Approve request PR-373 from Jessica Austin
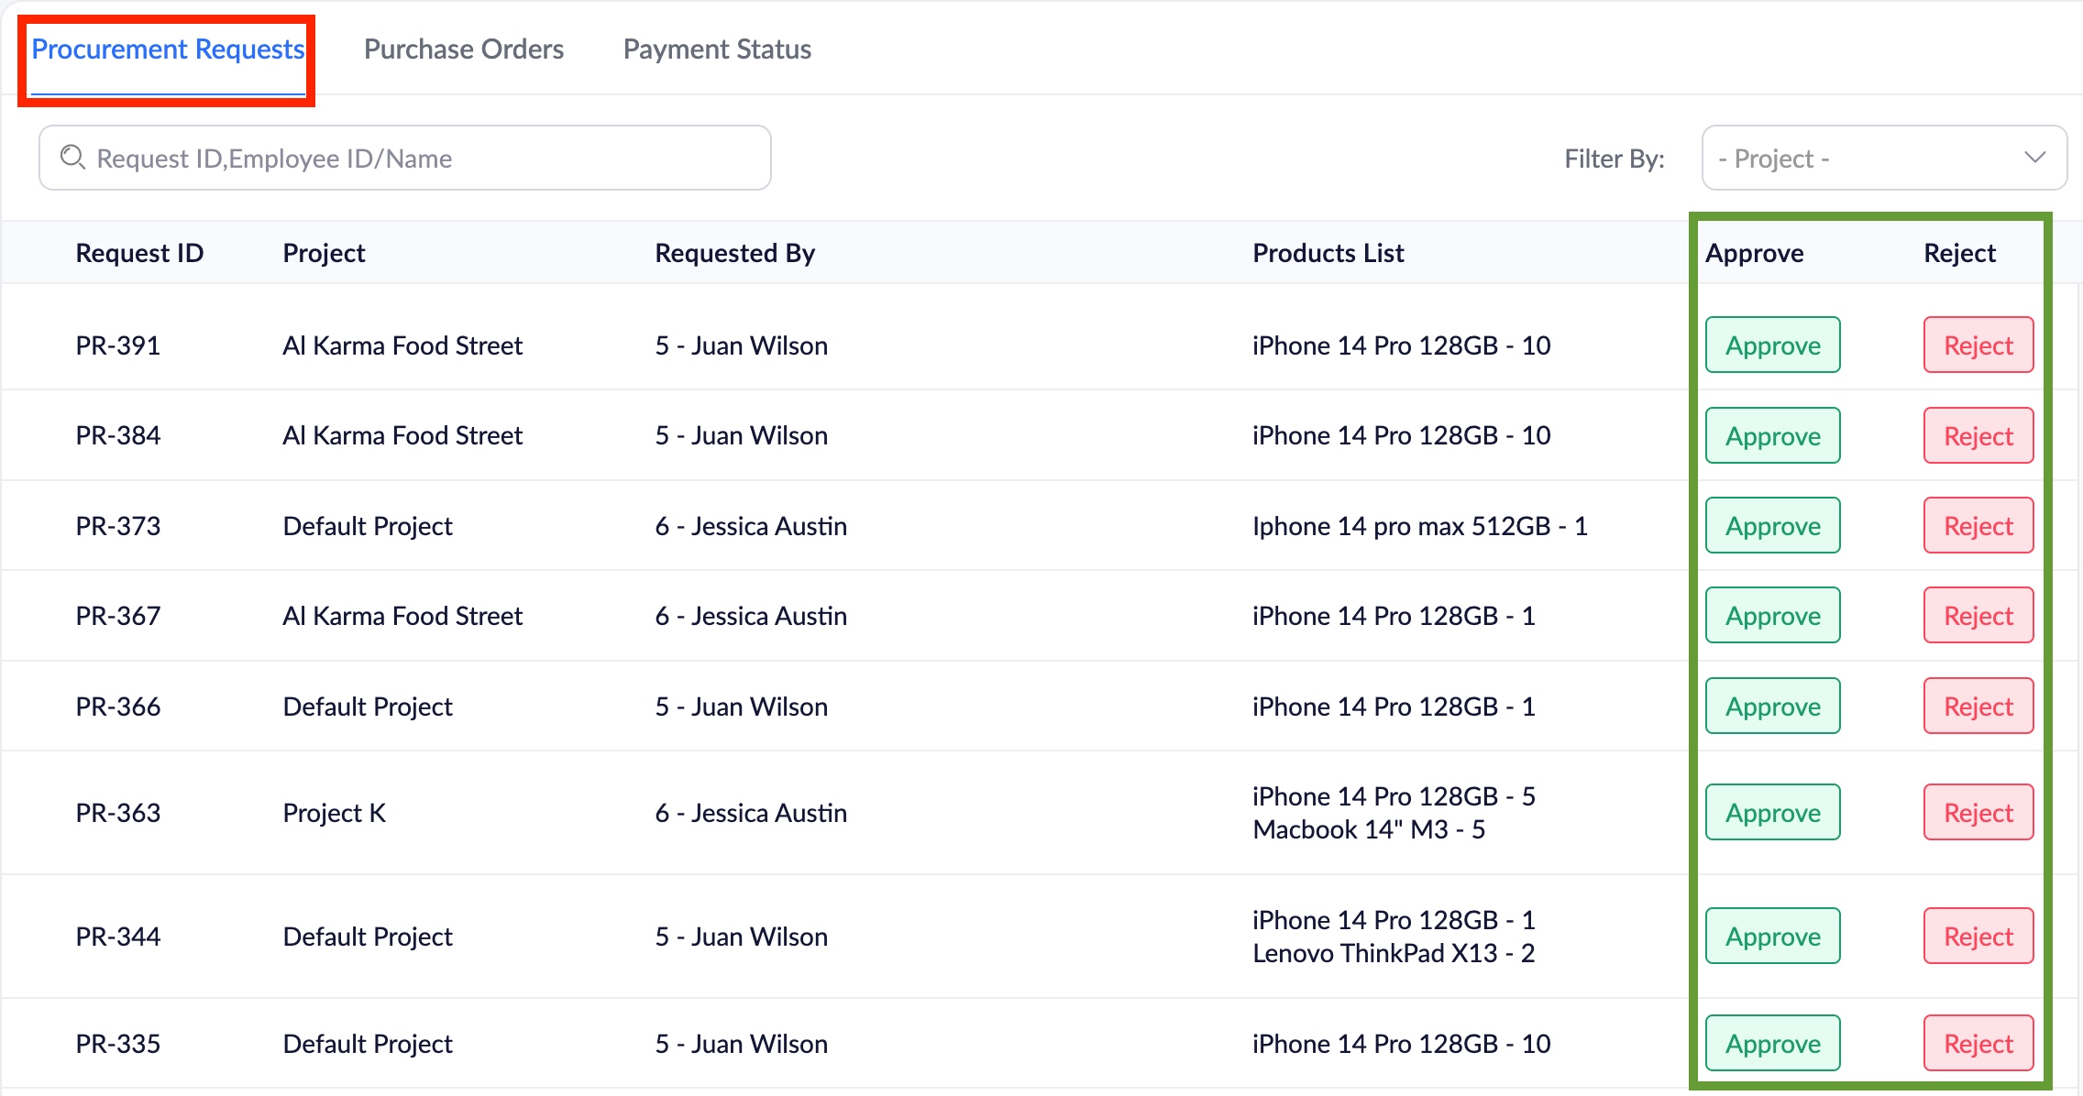2083x1096 pixels. tap(1772, 525)
